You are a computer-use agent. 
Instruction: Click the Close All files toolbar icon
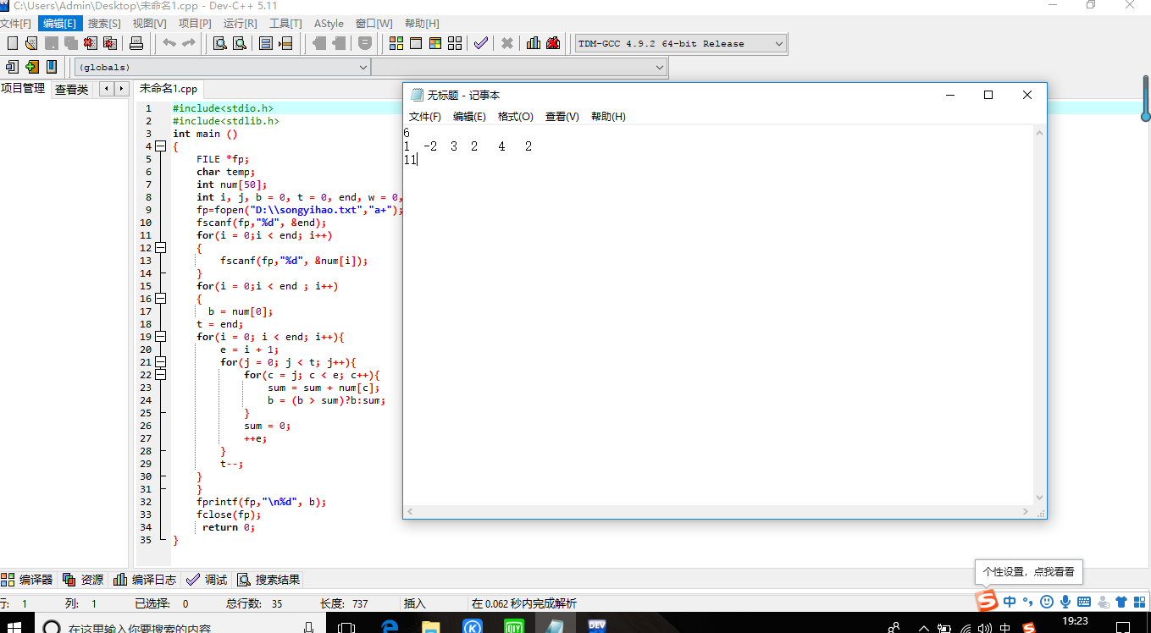pyautogui.click(x=110, y=43)
